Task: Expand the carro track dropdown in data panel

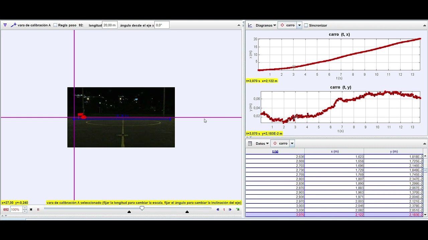Action: [292, 143]
